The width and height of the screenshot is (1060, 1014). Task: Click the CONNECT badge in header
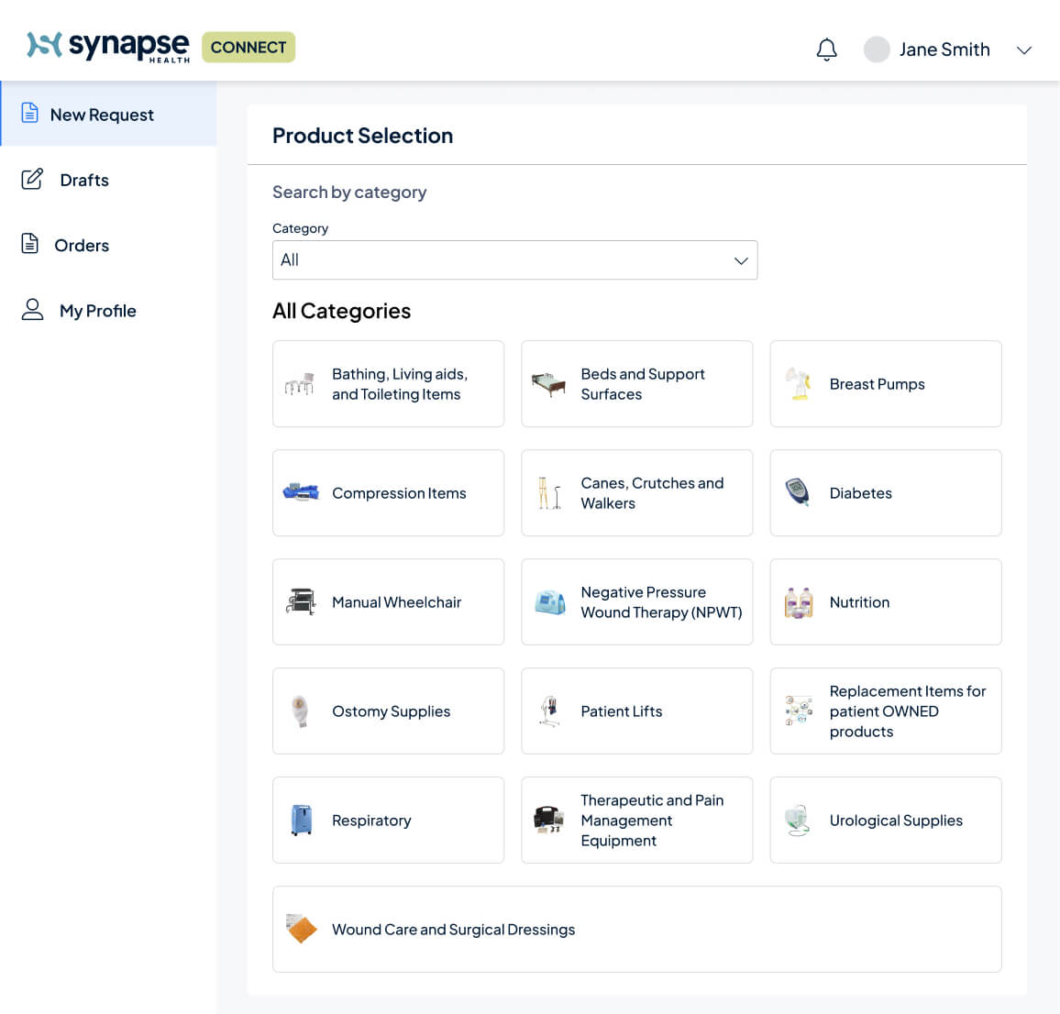pos(248,47)
